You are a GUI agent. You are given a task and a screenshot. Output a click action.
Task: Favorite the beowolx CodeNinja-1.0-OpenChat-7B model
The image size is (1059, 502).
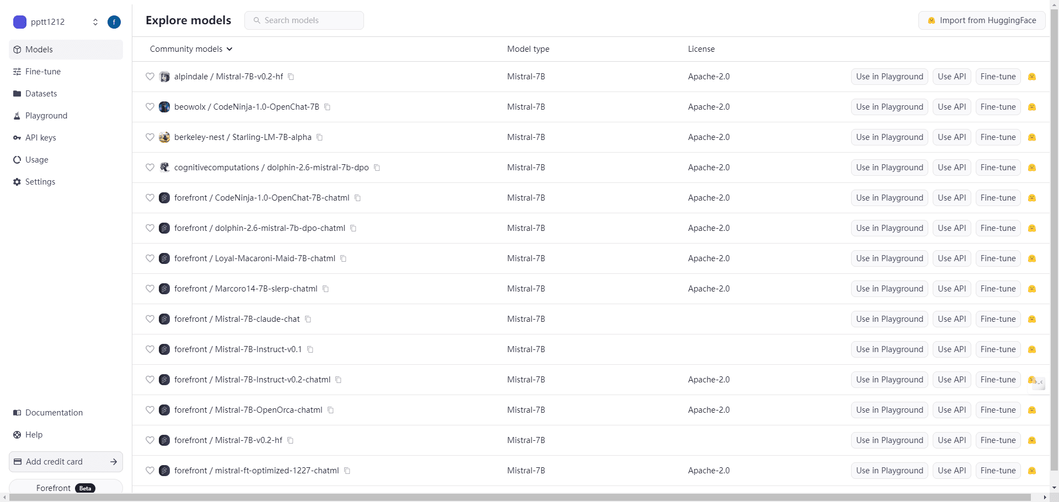[149, 107]
